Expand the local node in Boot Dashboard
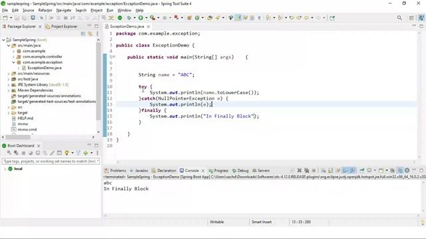The image size is (426, 239). point(5,169)
